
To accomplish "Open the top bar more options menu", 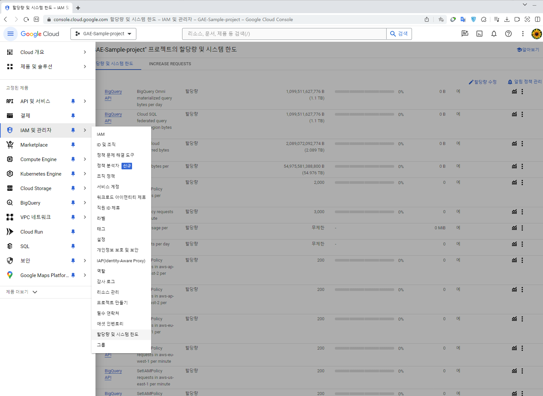I will (523, 34).
